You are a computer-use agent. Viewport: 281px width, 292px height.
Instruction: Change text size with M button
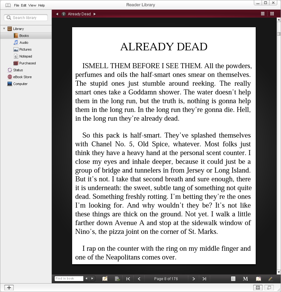coord(245,279)
